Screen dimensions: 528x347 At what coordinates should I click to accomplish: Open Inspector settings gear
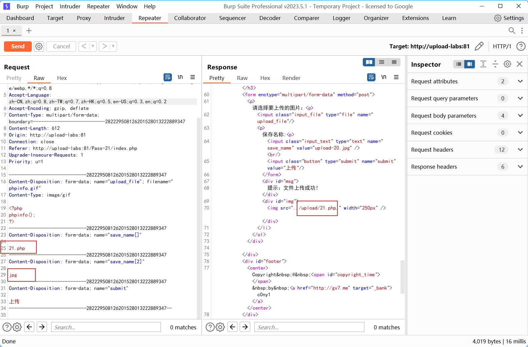(x=507, y=64)
